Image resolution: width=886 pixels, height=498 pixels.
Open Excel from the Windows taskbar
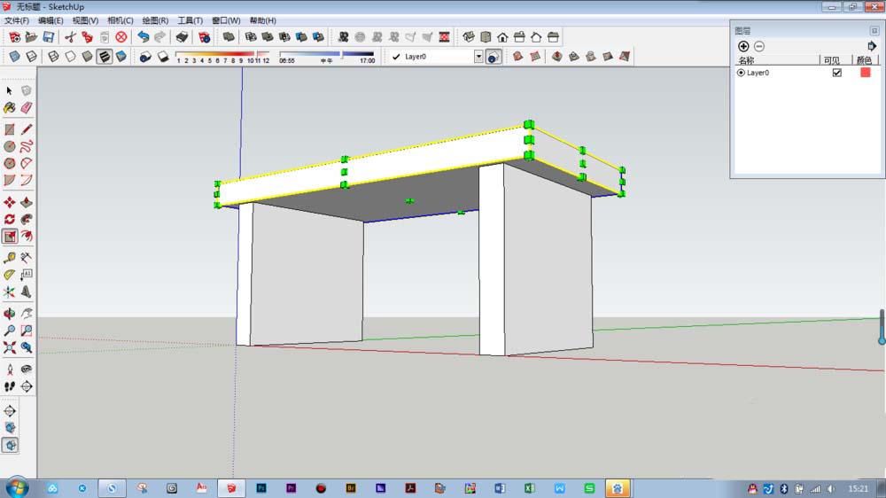[x=530, y=488]
